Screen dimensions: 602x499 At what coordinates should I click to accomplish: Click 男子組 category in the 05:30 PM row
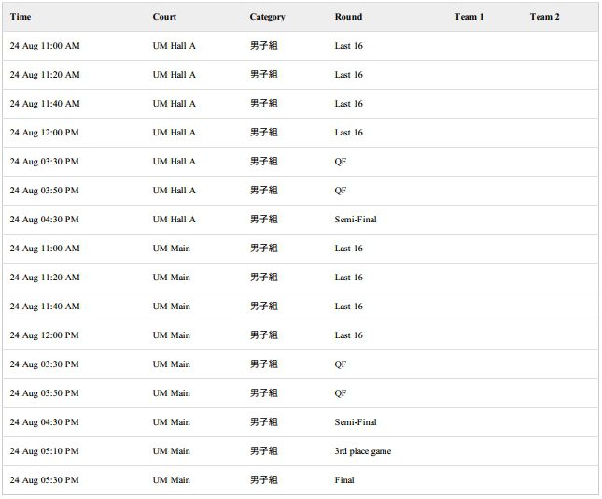[263, 480]
